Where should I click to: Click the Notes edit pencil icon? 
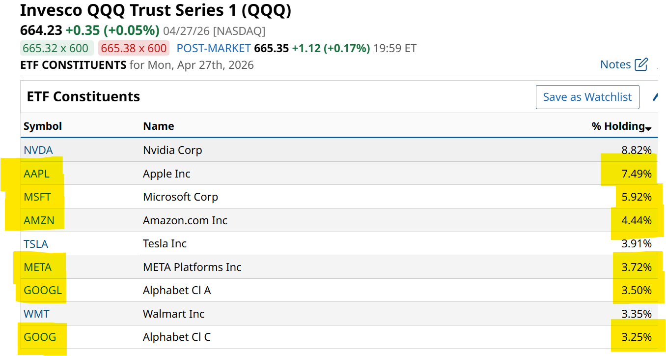[x=641, y=64]
